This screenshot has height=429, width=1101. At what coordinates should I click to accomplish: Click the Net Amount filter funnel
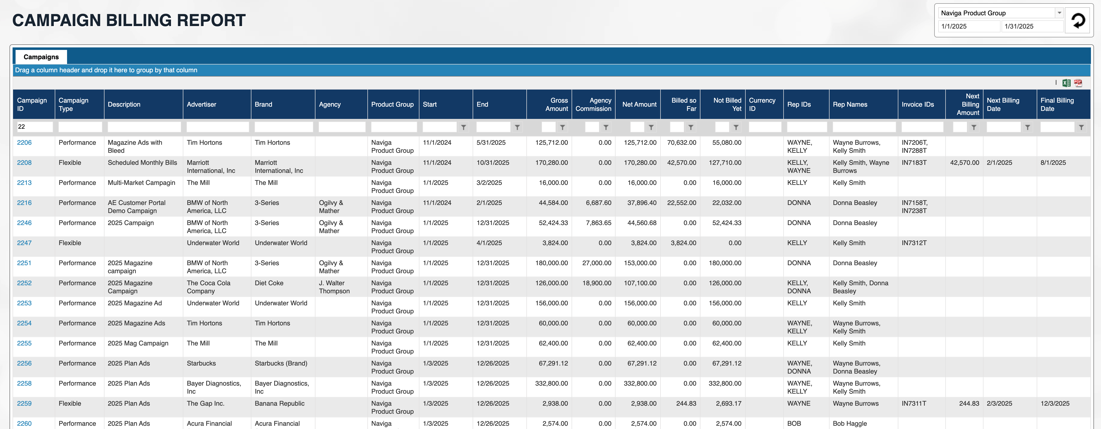click(651, 127)
